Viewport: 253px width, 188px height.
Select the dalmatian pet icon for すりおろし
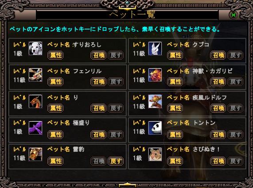35,49
